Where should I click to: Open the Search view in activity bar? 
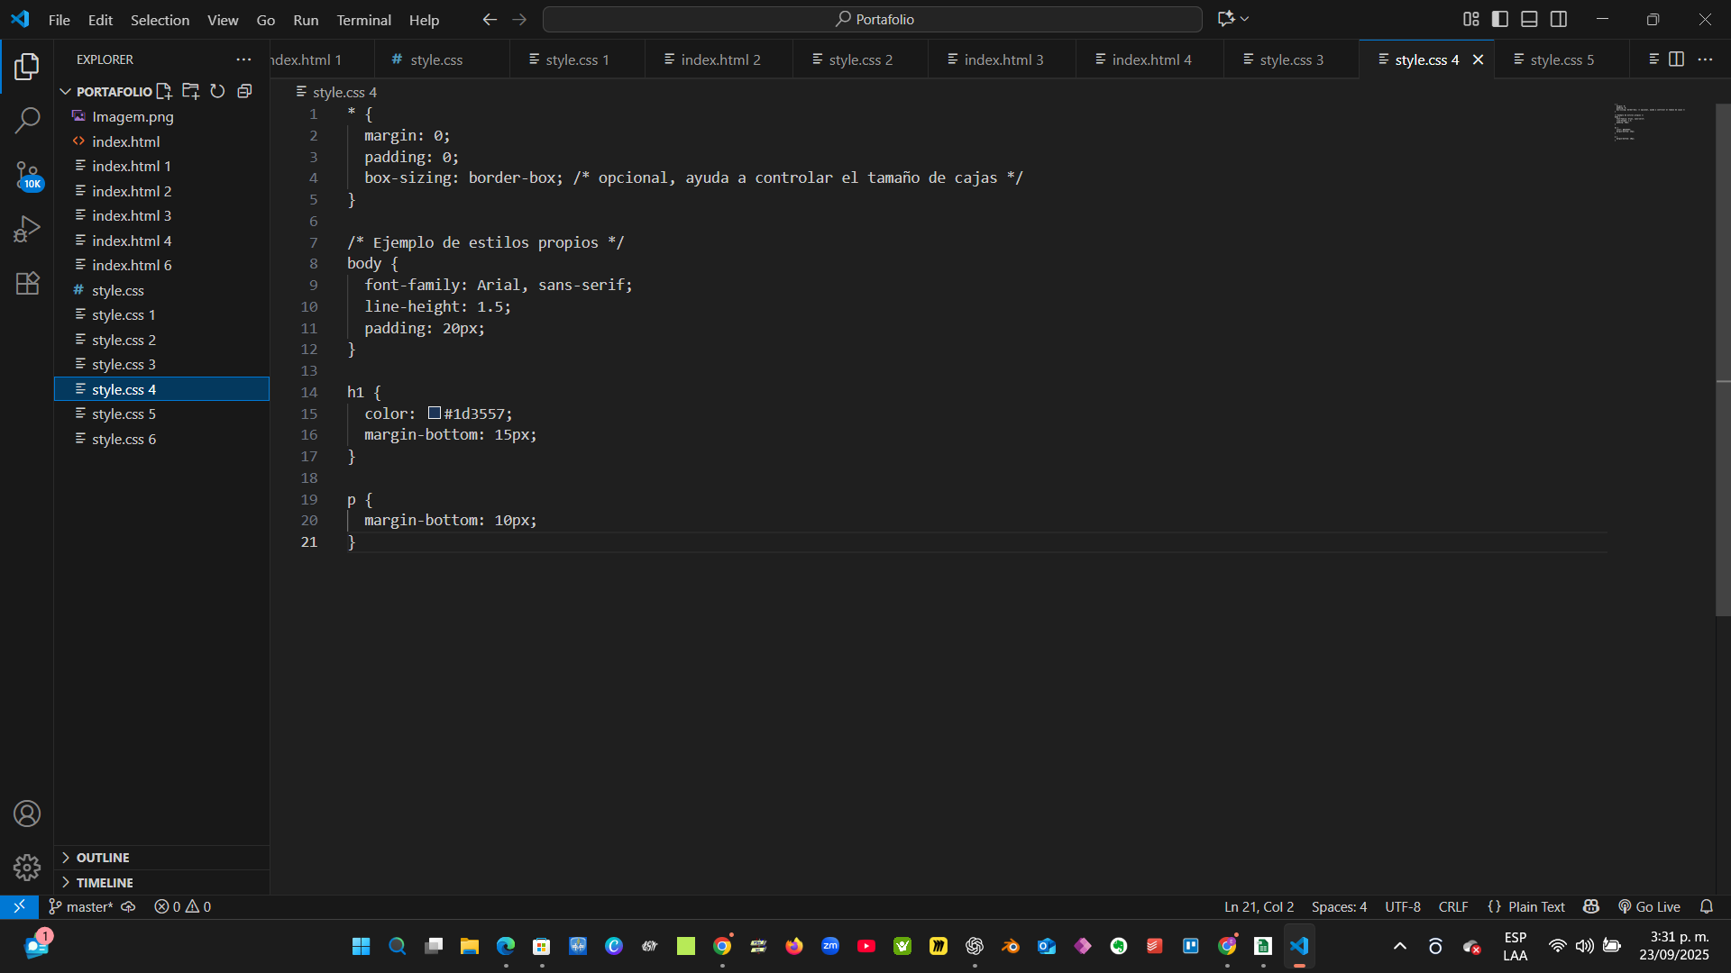pos(27,120)
